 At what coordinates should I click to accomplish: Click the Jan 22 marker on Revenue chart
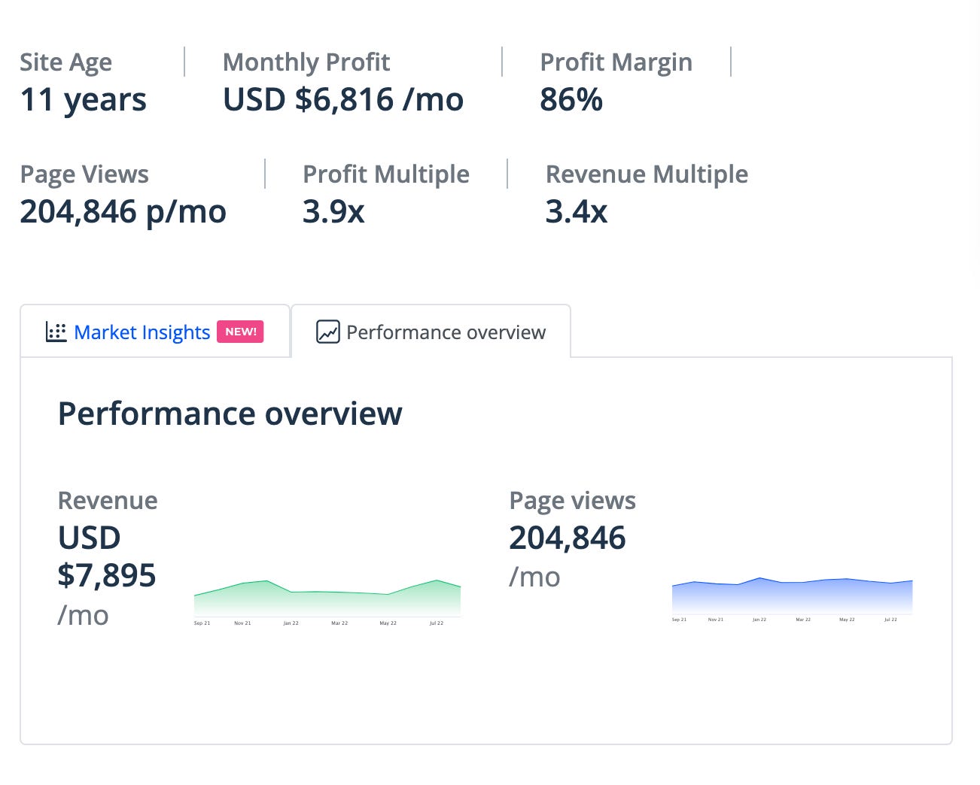[291, 623]
